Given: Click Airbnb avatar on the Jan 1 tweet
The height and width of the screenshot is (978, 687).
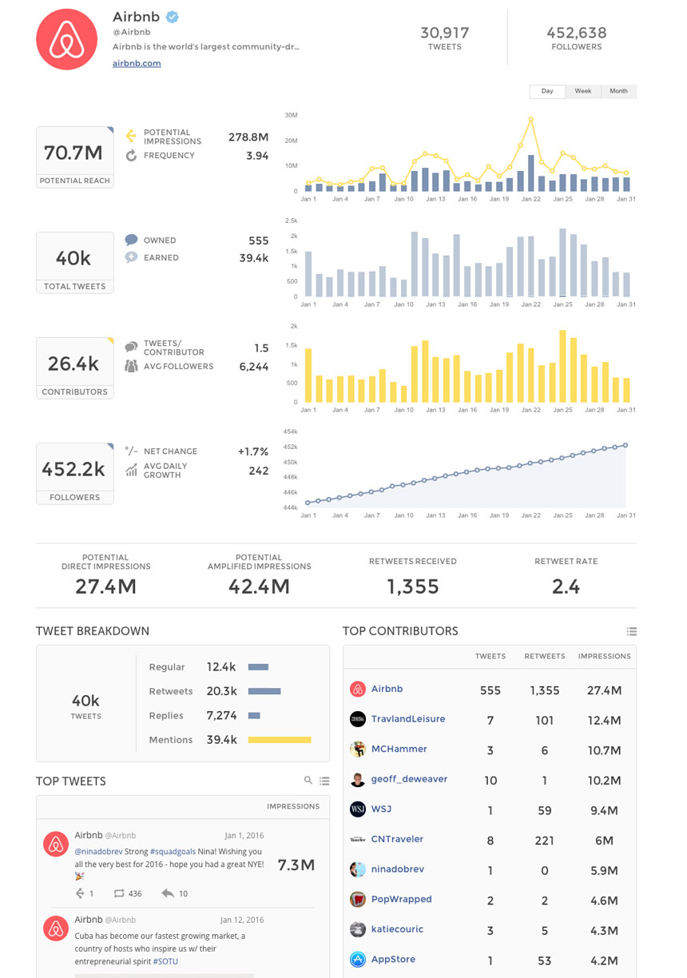Looking at the screenshot, I should 55,843.
